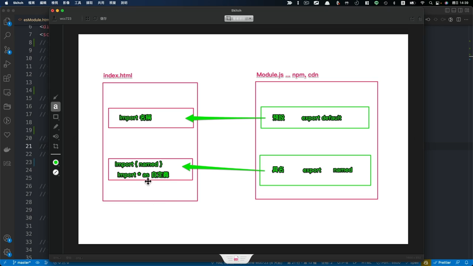The height and width of the screenshot is (266, 473).
Task: Toggle VS Code secondary sidebar layout
Action: [460, 10]
